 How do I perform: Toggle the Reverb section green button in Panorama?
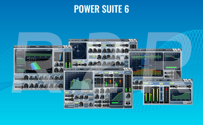pos(118,45)
